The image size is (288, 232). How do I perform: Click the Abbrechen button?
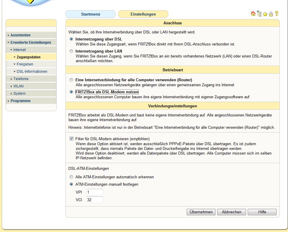(x=232, y=212)
